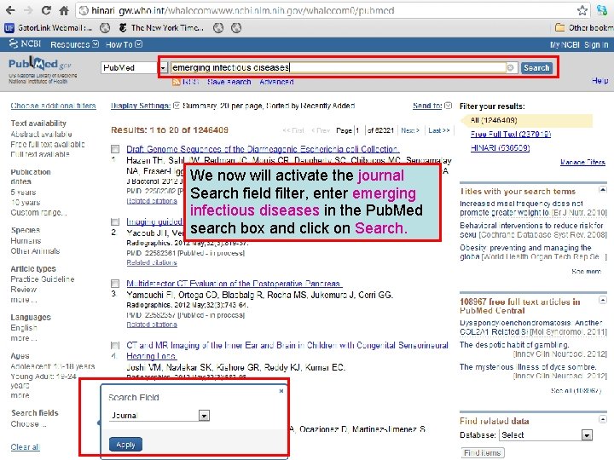Check the box for result 1

[115, 149]
